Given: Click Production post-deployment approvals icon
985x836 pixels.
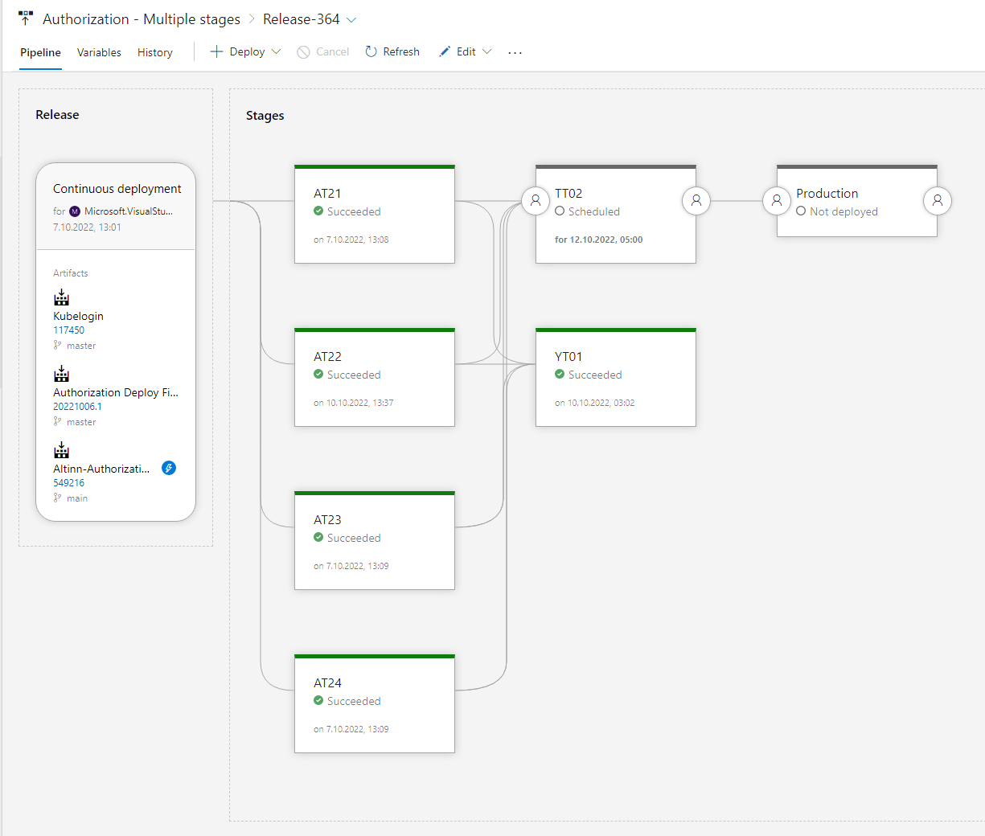Looking at the screenshot, I should point(938,201).
